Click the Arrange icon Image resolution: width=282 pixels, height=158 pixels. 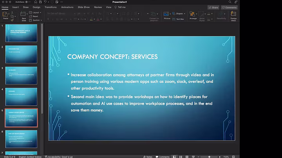pos(192,14)
